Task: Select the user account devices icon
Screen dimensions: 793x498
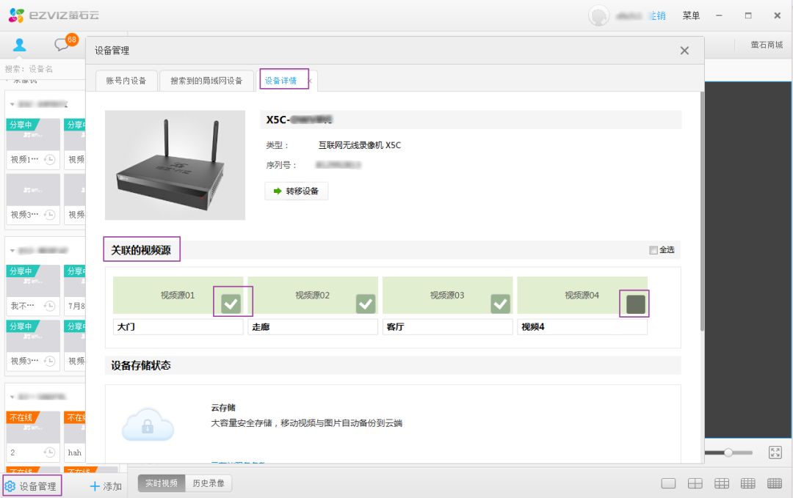Action: tap(20, 45)
